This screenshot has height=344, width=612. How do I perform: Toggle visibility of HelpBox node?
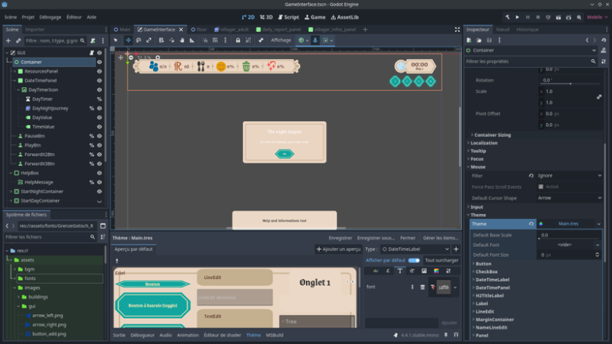tap(99, 173)
